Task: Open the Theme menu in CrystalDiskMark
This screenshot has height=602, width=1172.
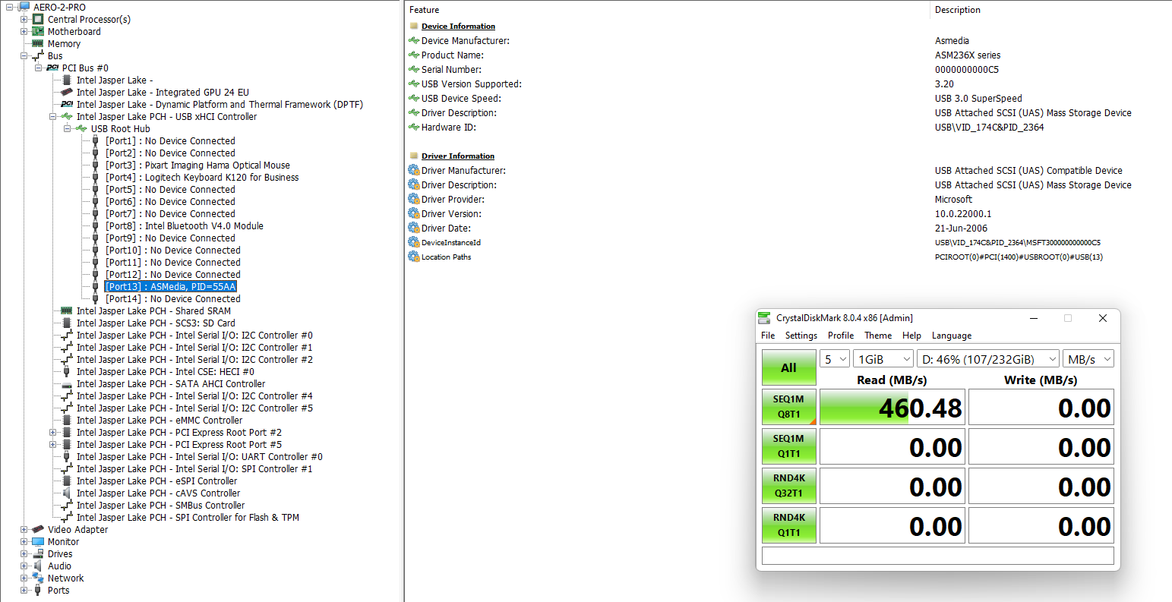Action: pos(878,335)
